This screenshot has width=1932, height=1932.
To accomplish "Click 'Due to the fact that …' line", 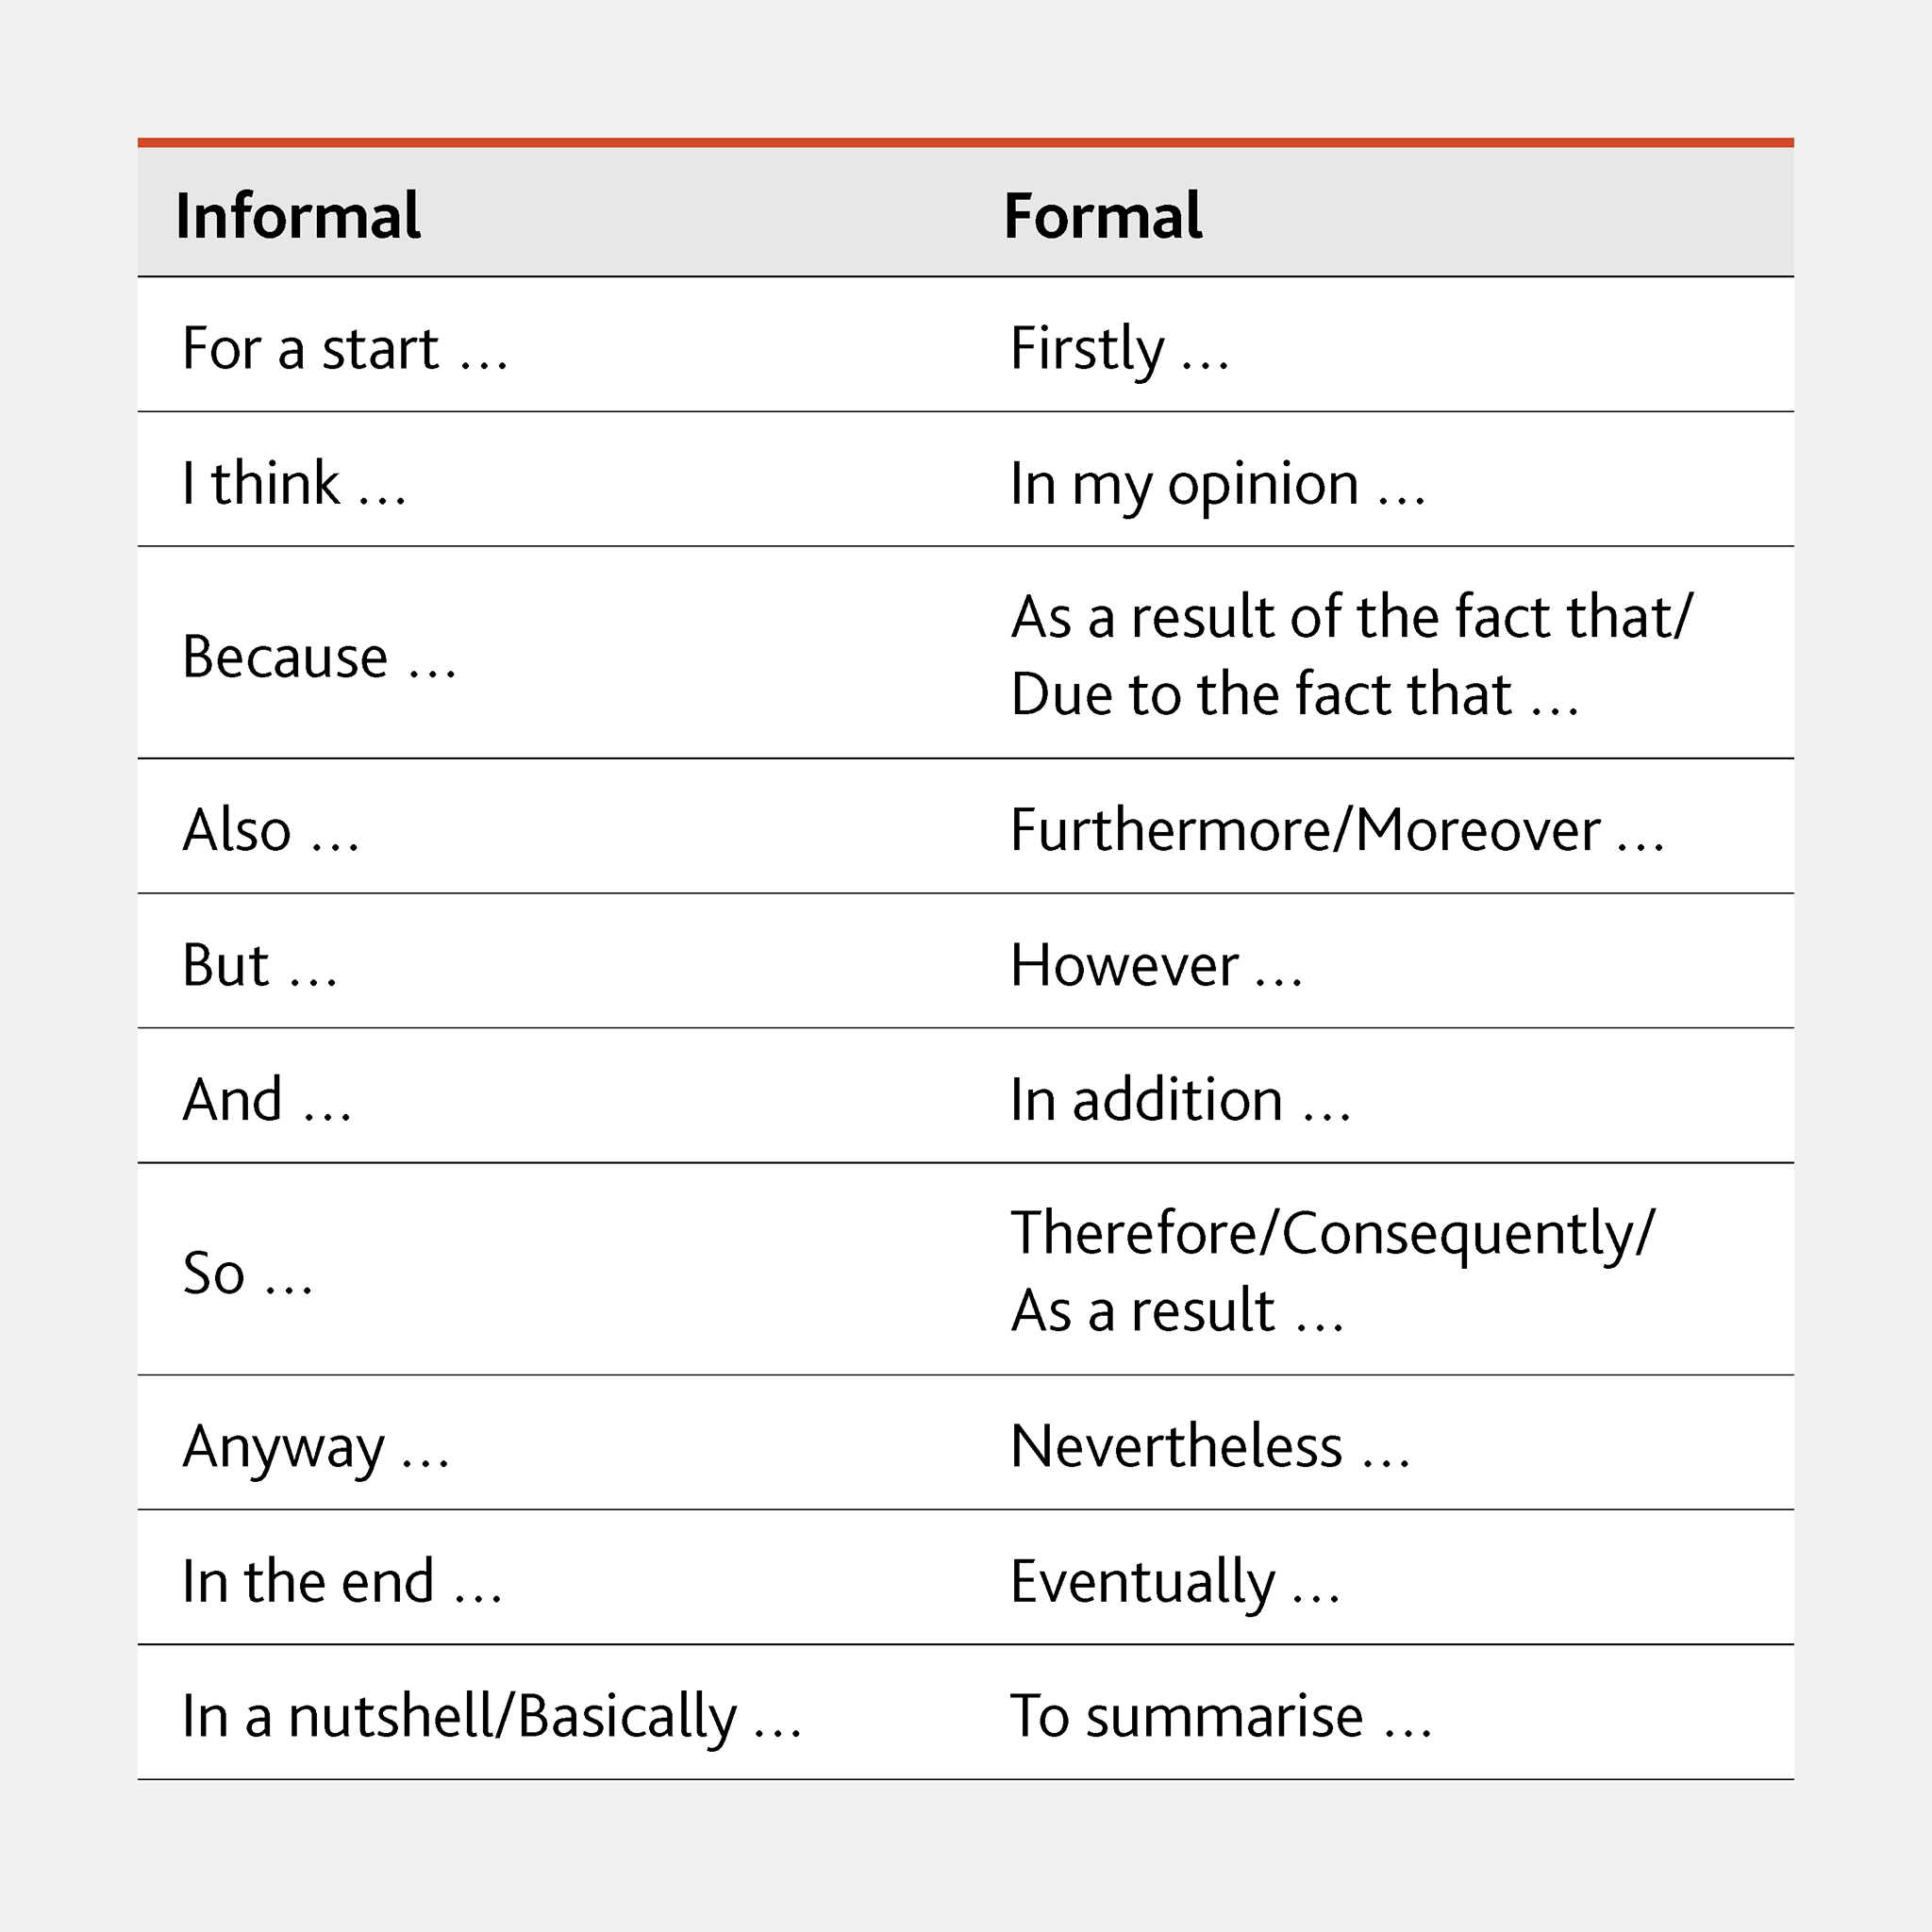I will pos(1295,694).
